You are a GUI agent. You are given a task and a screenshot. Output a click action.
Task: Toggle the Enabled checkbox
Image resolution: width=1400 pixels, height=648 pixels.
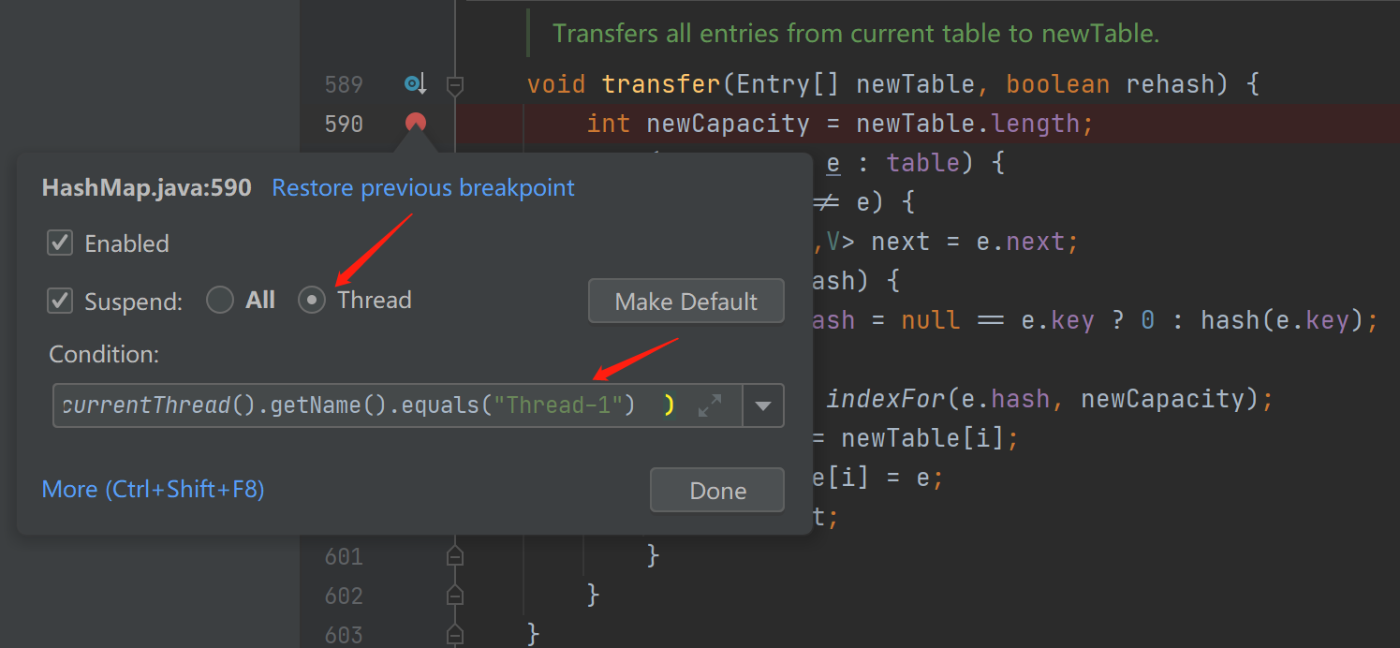(x=60, y=243)
